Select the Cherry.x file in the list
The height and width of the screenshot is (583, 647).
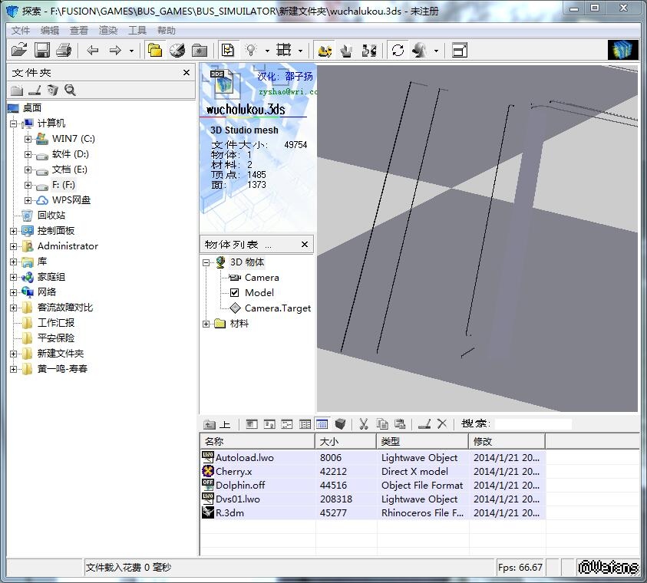[233, 472]
